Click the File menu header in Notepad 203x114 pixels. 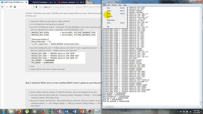(x=104, y=5)
